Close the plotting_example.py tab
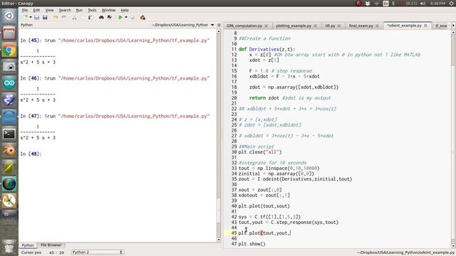The width and height of the screenshot is (456, 256). coord(315,26)
